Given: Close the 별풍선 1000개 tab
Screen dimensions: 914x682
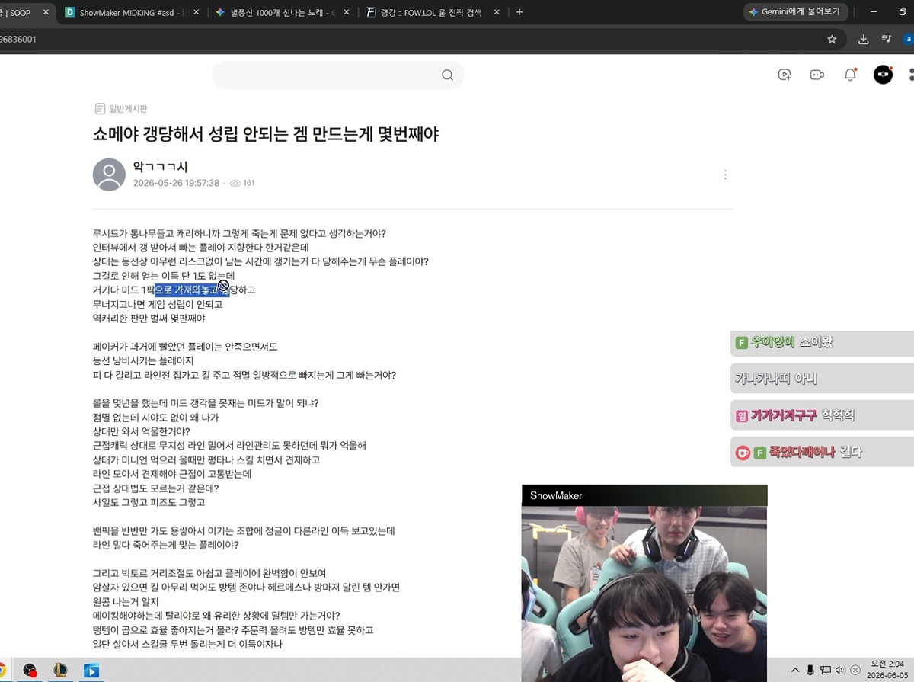Looking at the screenshot, I should [347, 13].
